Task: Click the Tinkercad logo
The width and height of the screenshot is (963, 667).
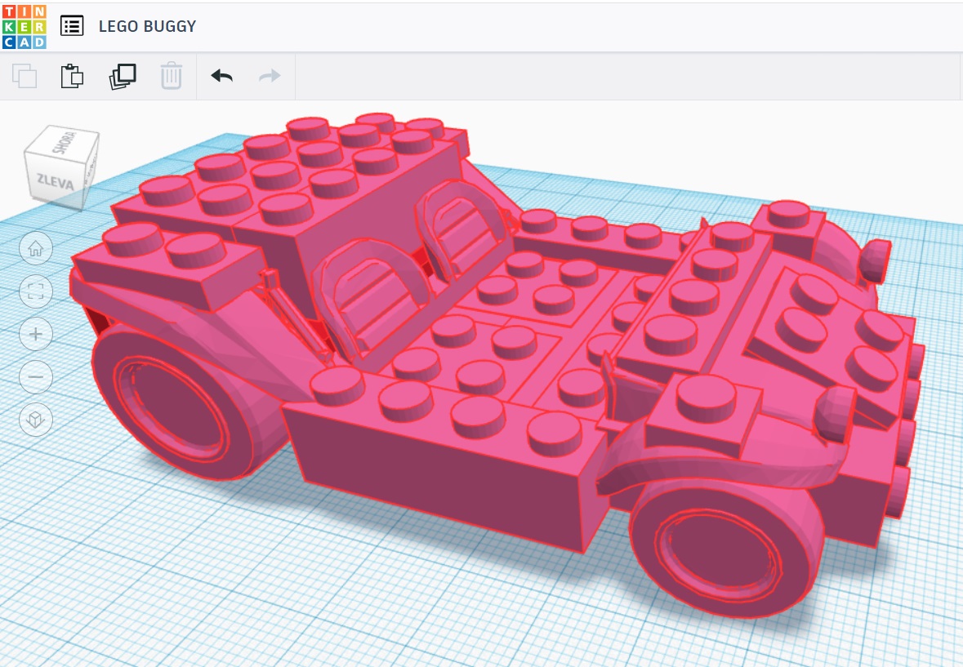Action: pyautogui.click(x=24, y=26)
